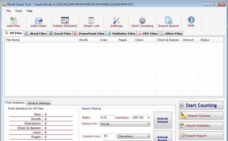Click the broom icon on Report Cleaner
228x141 pixels.
(183, 116)
